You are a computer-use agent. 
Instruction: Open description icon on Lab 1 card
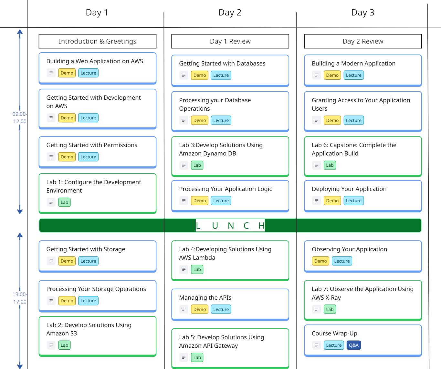[x=51, y=203]
